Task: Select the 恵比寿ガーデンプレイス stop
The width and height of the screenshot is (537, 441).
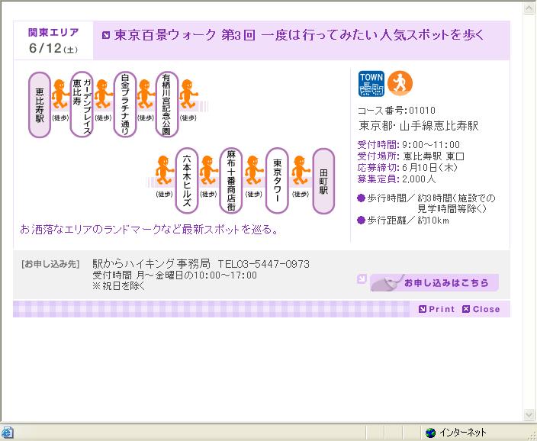Action: click(82, 105)
